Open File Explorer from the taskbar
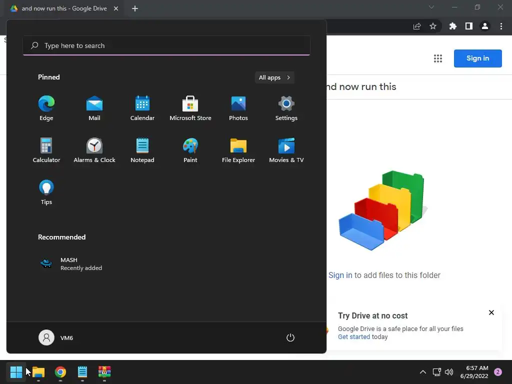Image resolution: width=512 pixels, height=384 pixels. pos(38,372)
